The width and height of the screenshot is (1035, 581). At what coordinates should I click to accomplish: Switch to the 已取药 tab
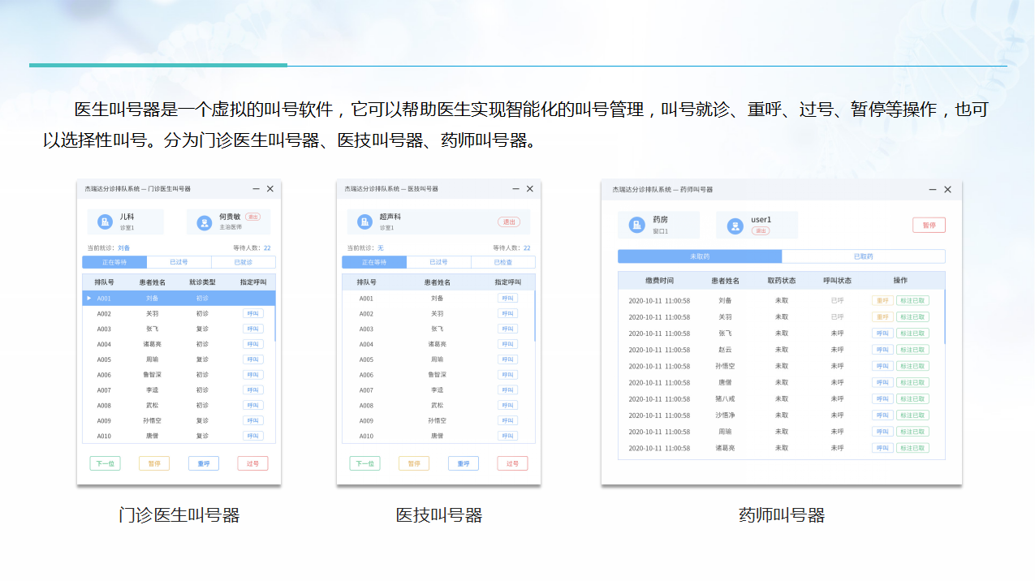point(863,256)
